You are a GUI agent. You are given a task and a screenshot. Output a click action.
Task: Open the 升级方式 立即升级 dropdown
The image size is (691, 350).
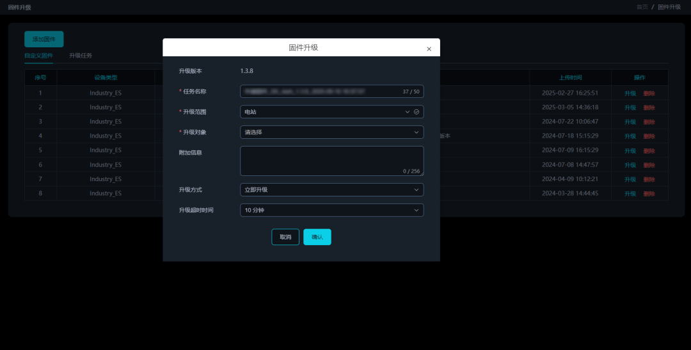click(332, 190)
